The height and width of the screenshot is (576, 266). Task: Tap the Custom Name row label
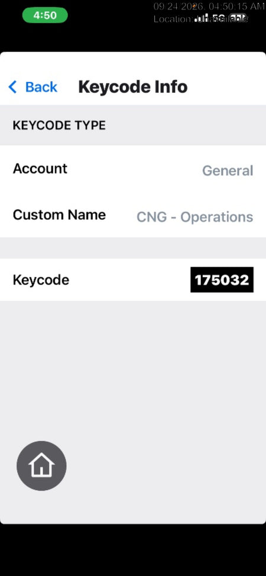click(59, 215)
